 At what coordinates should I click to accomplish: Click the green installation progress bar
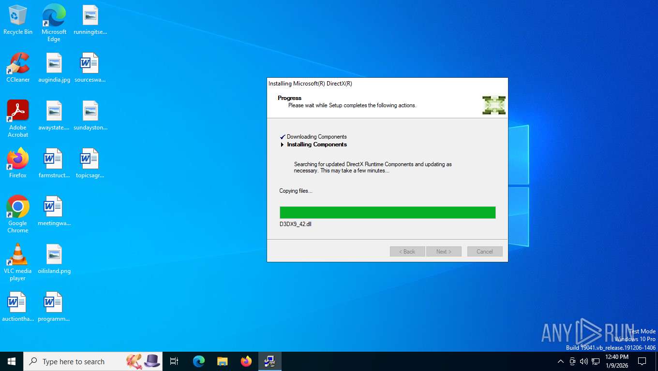point(388,213)
